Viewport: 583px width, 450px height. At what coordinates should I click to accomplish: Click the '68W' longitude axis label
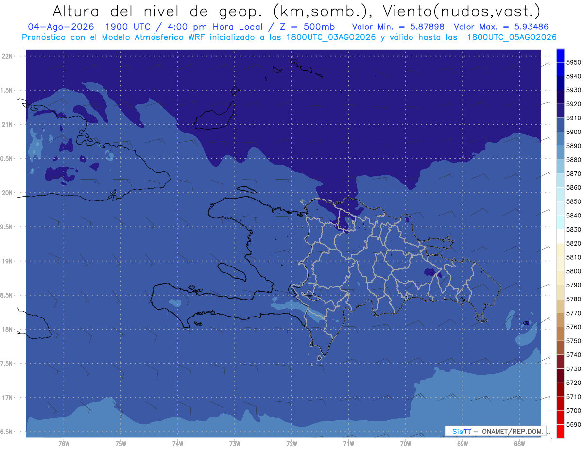tap(519, 444)
